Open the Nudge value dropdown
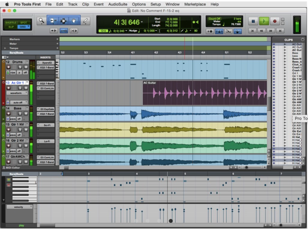Screen dimensions: 308x229 point(156,31)
